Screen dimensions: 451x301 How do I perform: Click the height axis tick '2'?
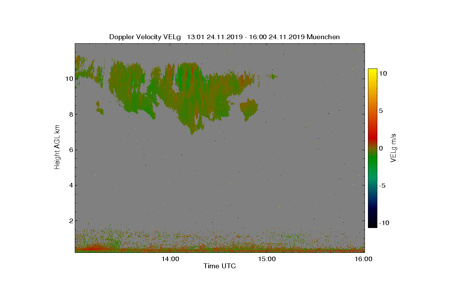70,220
